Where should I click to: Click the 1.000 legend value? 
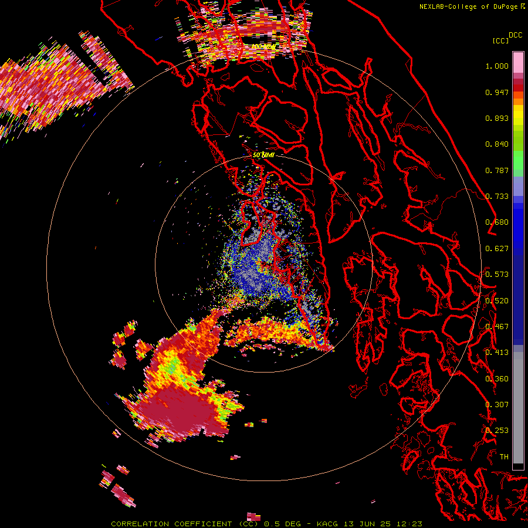click(x=497, y=66)
